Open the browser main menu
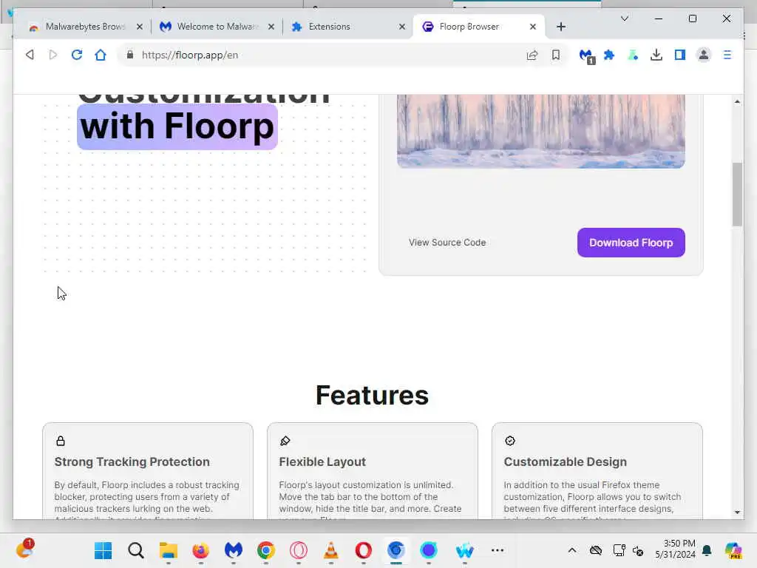The width and height of the screenshot is (757, 568). 727,55
